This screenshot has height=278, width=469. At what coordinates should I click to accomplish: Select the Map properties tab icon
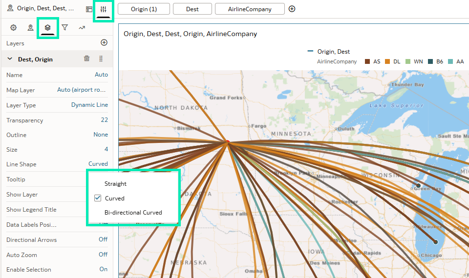(30, 28)
